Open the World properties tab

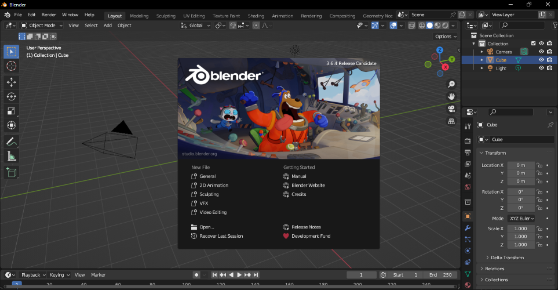click(x=468, y=187)
